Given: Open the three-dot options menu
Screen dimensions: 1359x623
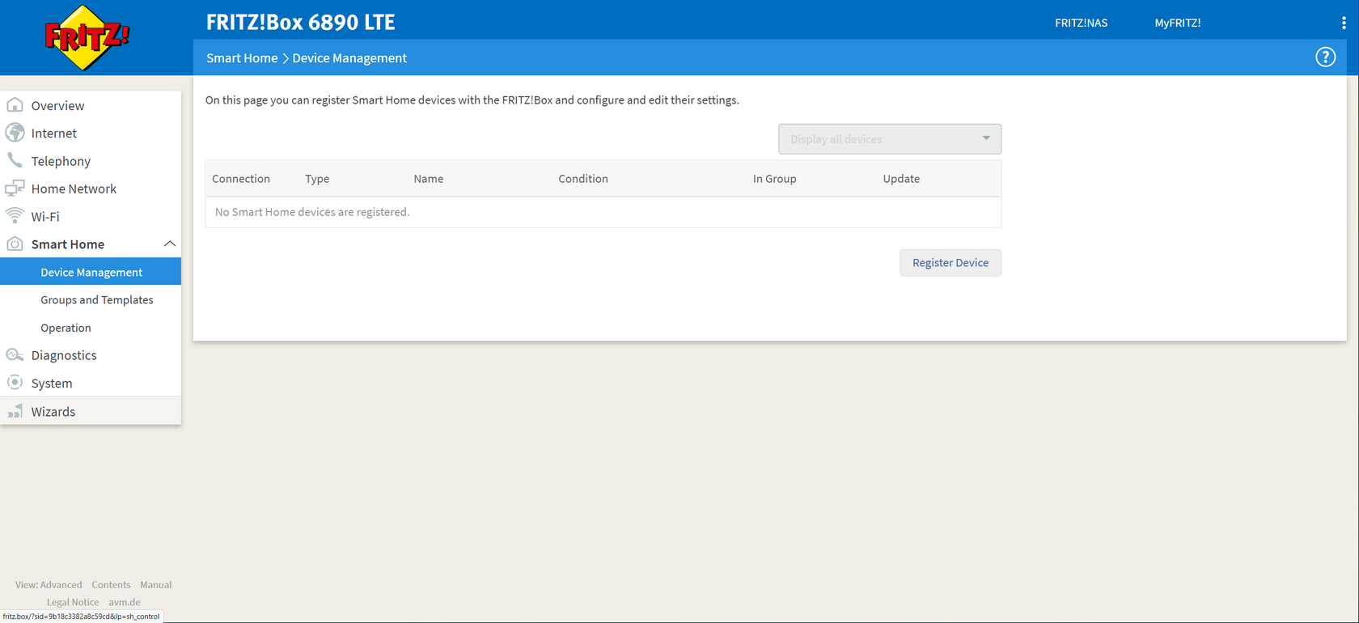Looking at the screenshot, I should click(1344, 23).
